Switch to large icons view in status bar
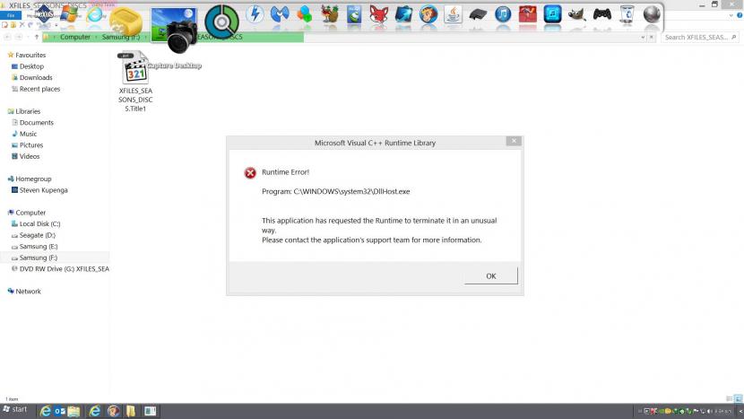This screenshot has width=744, height=419. coord(738,398)
